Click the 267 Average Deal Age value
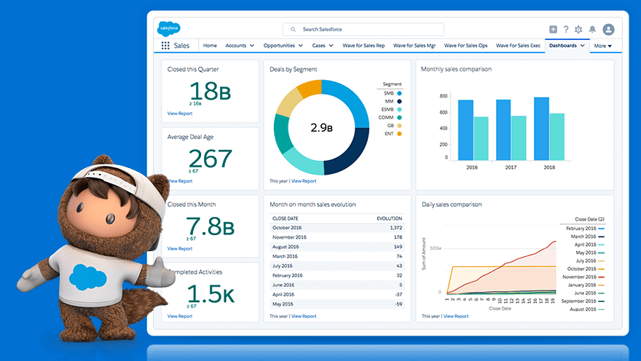This screenshot has width=641, height=361. 210,159
